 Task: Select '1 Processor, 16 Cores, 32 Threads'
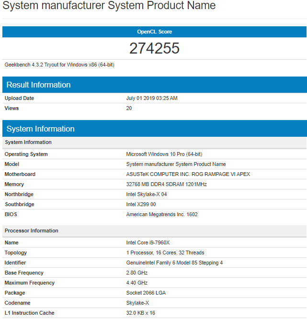(165, 253)
